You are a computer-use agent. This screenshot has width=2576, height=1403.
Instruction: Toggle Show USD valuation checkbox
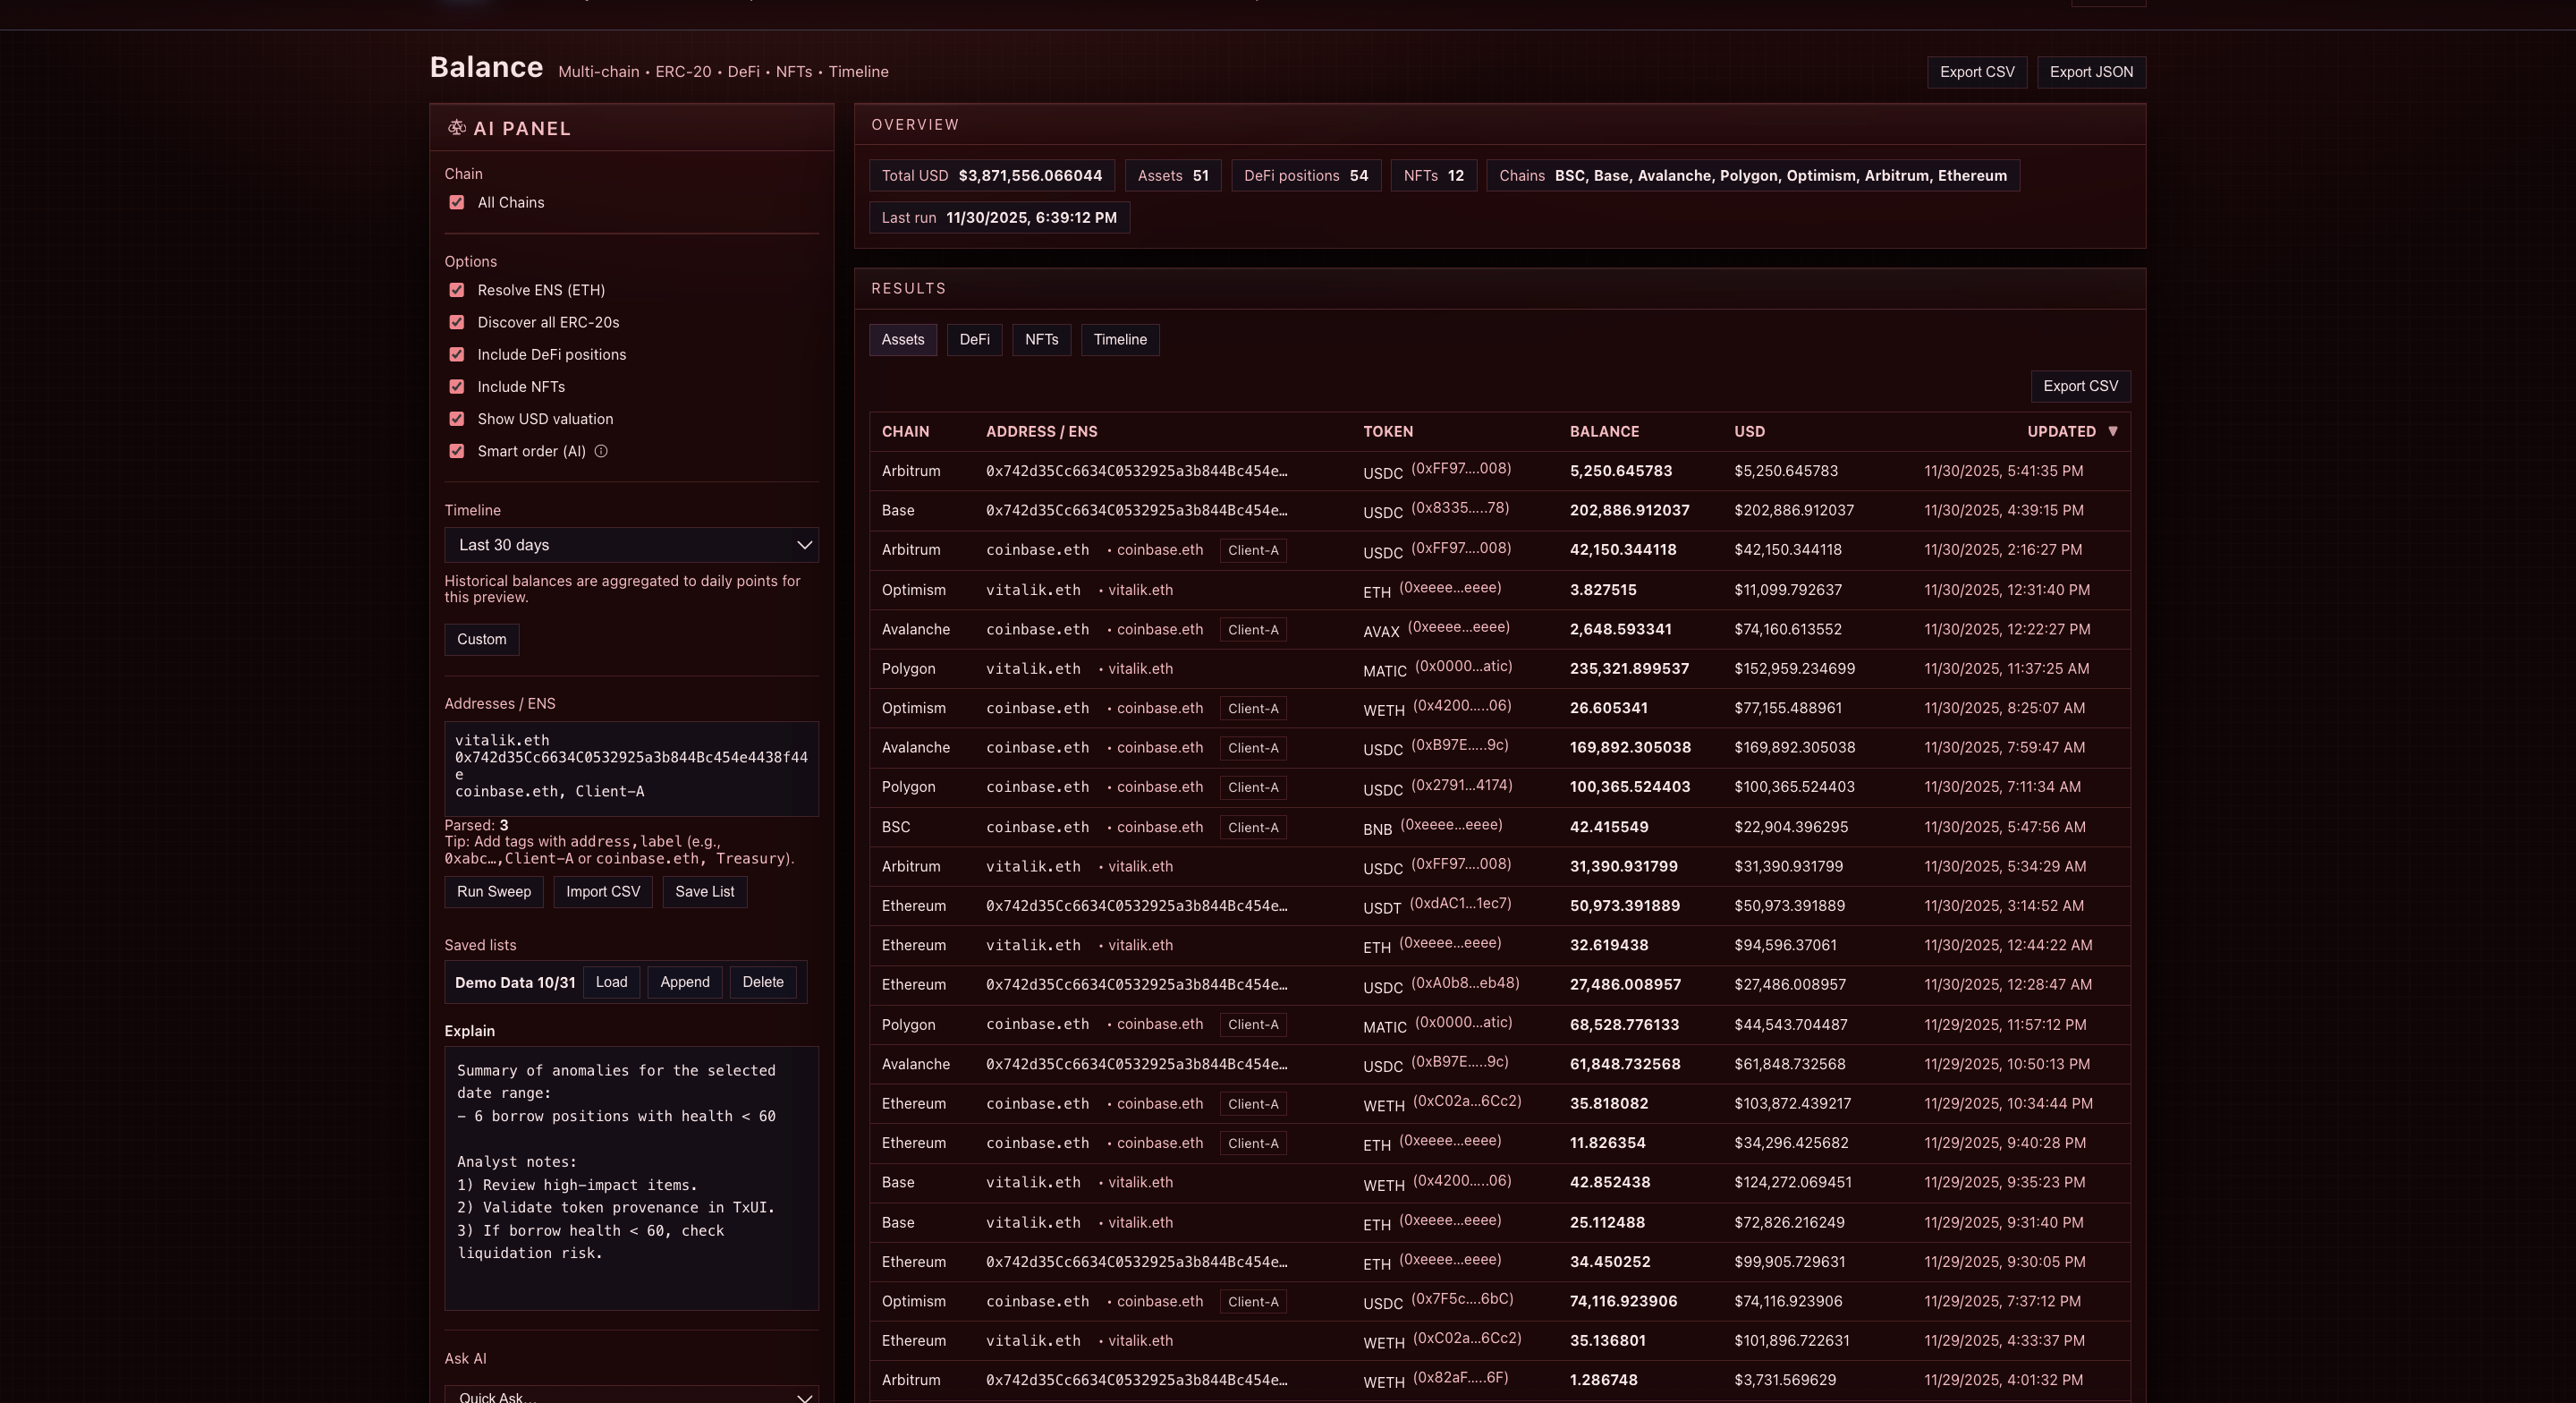click(x=457, y=420)
